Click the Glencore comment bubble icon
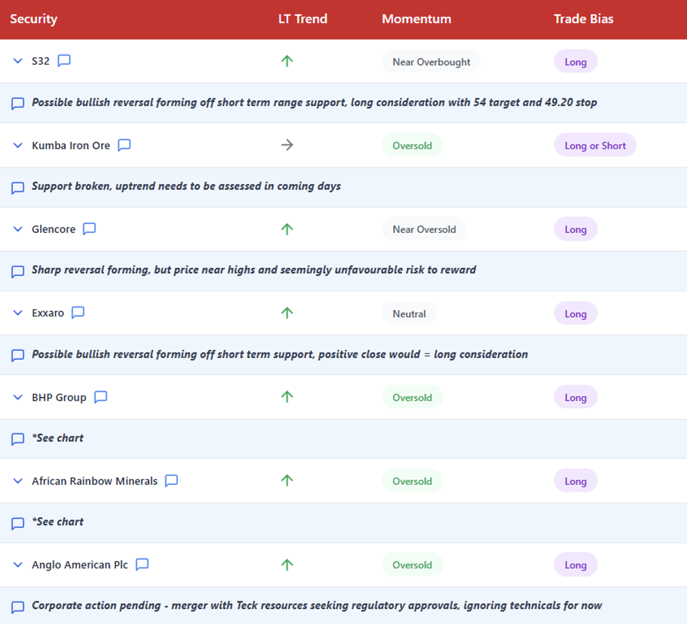The width and height of the screenshot is (687, 624). tap(89, 229)
